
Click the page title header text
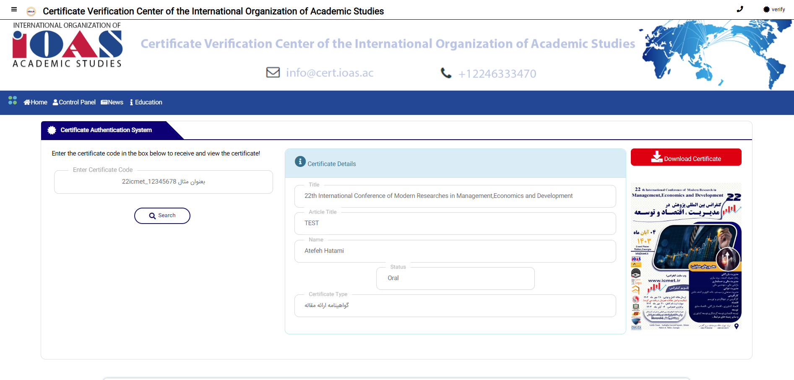(x=213, y=11)
